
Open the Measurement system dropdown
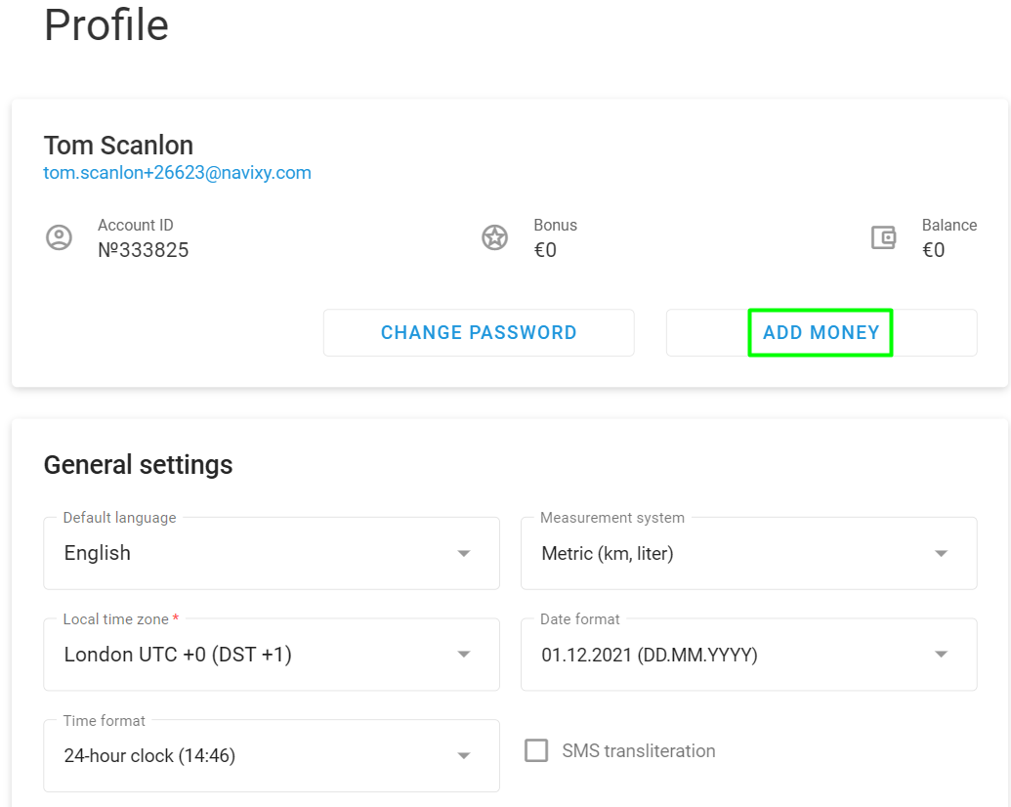[x=940, y=553]
